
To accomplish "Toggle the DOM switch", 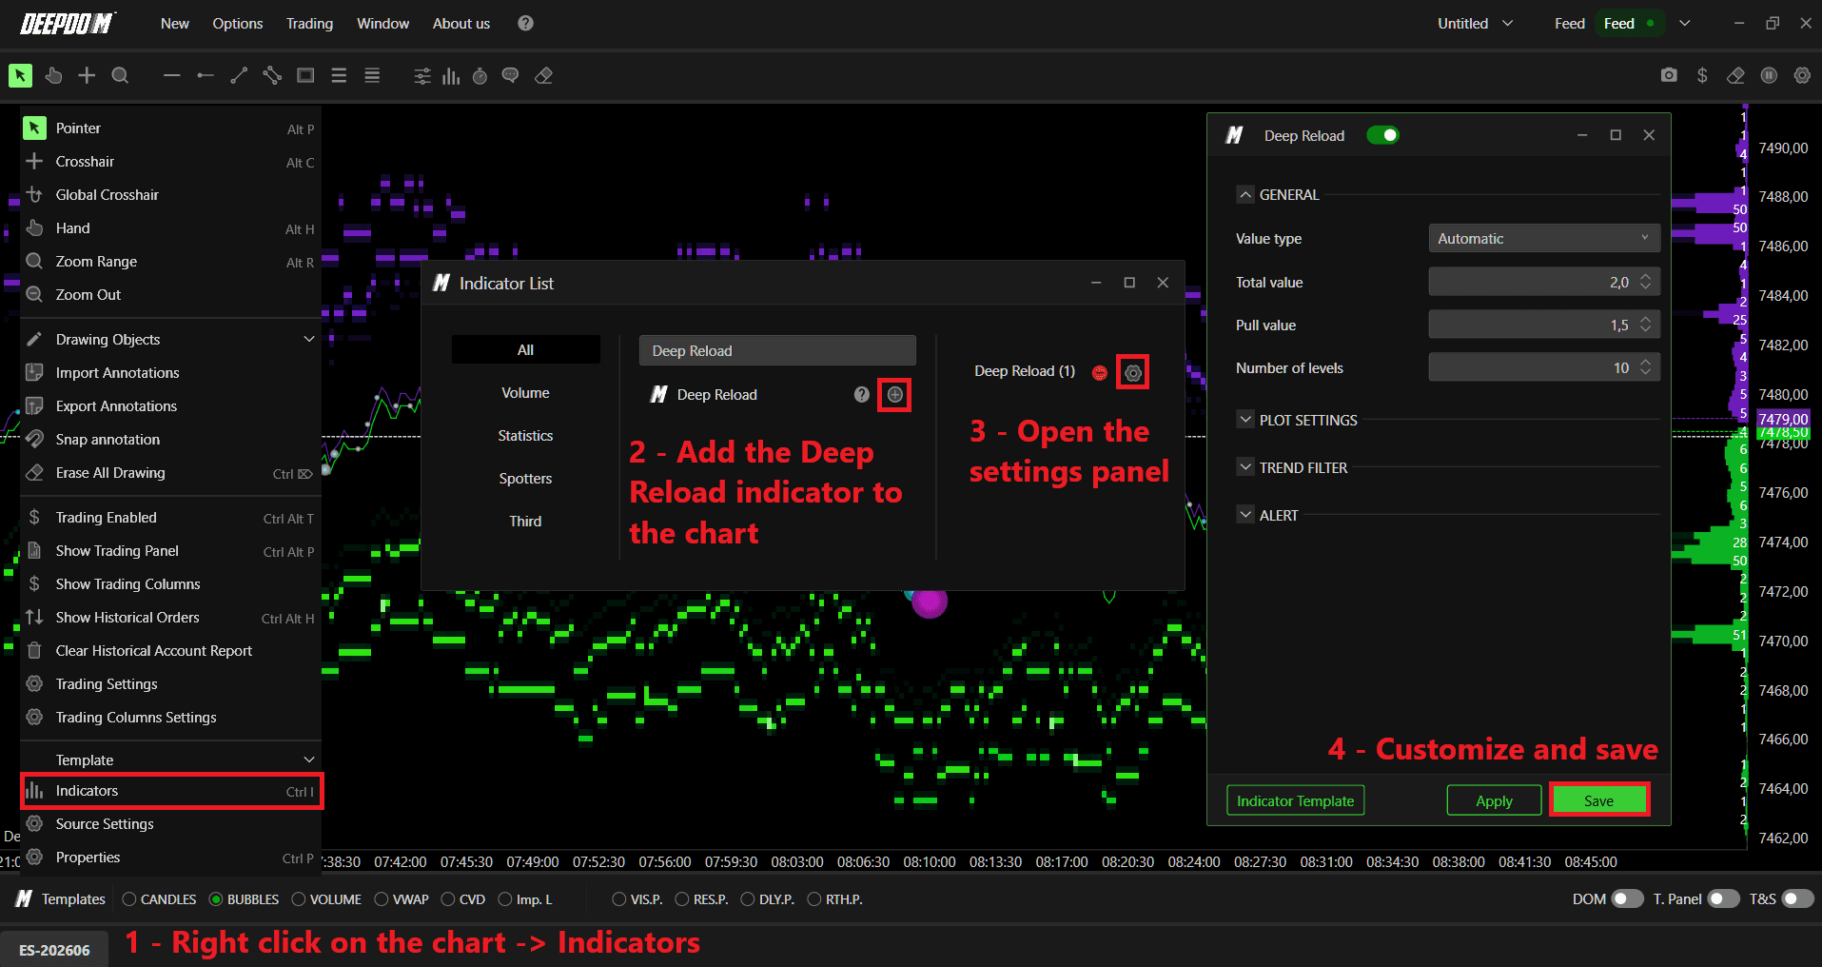I will coord(1628,898).
